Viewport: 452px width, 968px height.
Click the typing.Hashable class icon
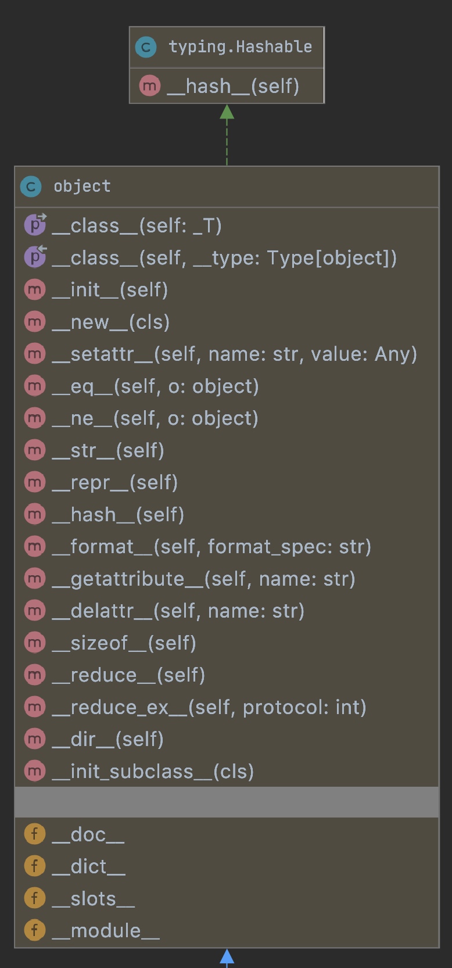pyautogui.click(x=146, y=47)
